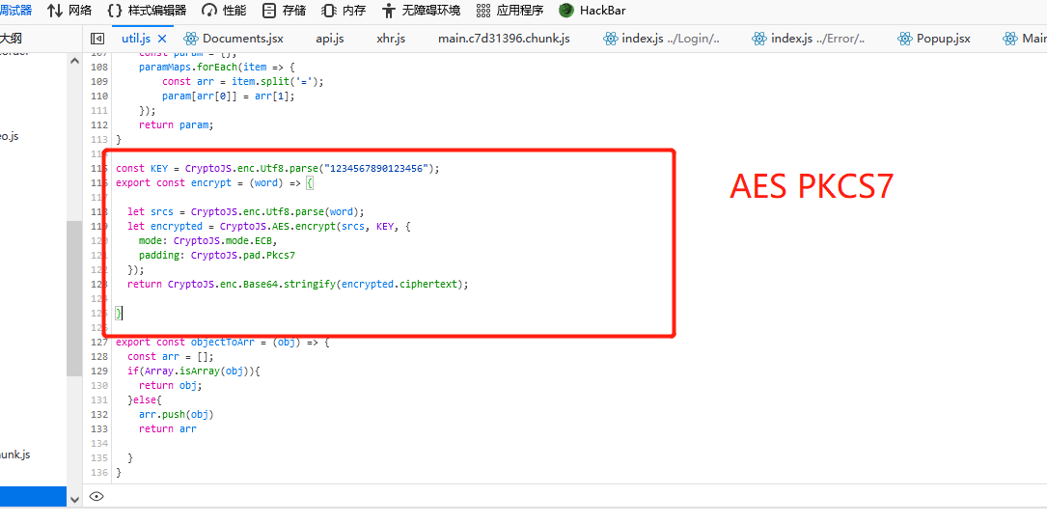Open the HackBar panel

tap(593, 11)
